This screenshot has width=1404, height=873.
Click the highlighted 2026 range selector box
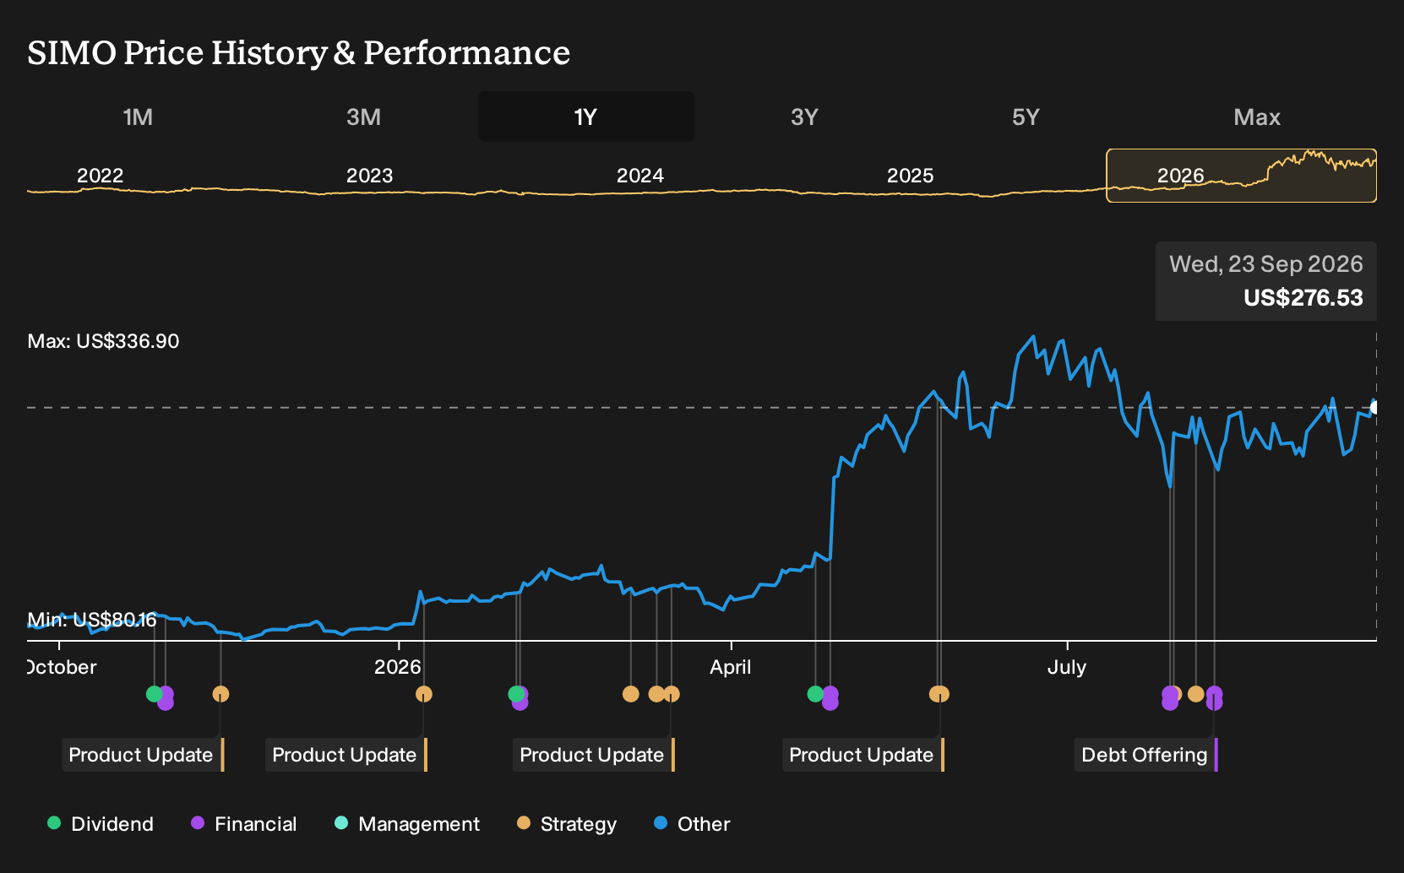[x=1241, y=176]
